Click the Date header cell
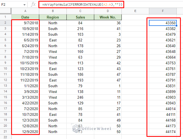This screenshot has height=139, width=183. tap(25, 17)
